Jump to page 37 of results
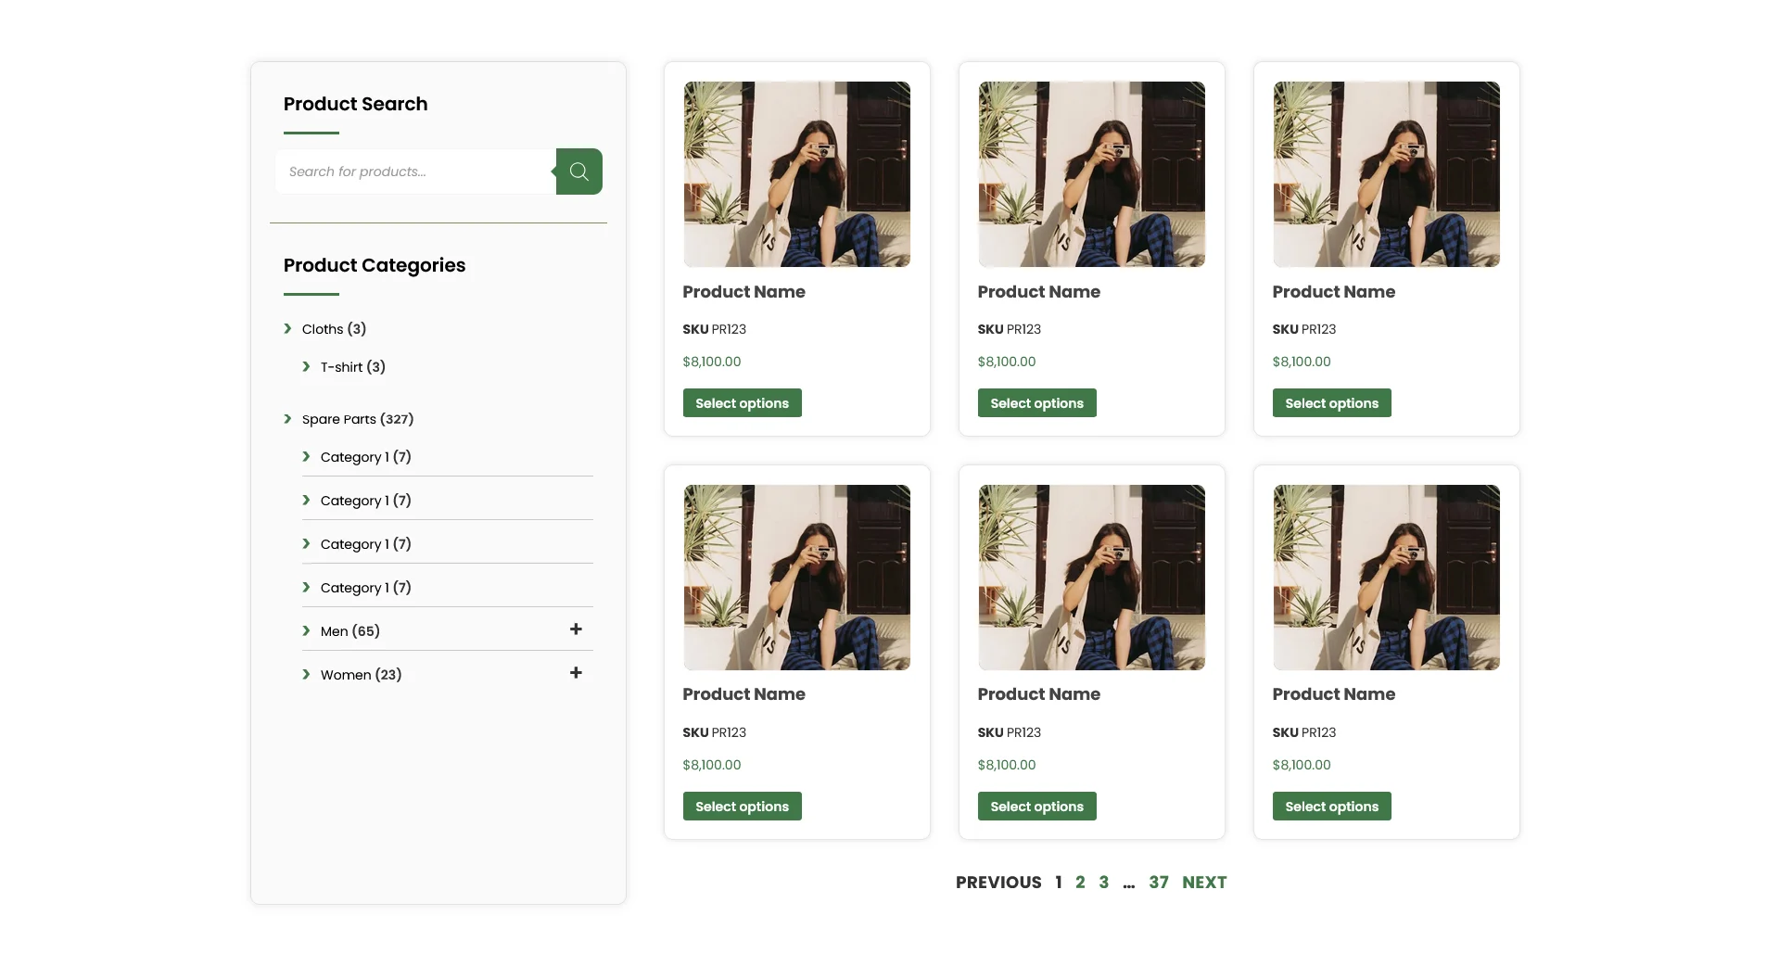The height and width of the screenshot is (966, 1779). [1159, 883]
